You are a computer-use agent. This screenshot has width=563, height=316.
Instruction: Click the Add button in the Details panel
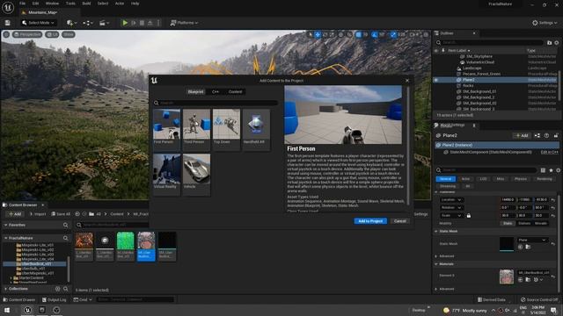coord(522,135)
